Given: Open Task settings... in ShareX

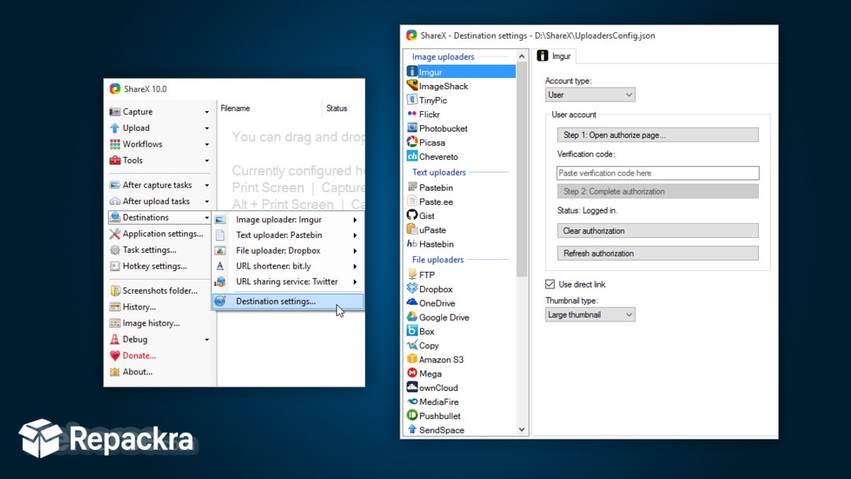Looking at the screenshot, I should 159,250.
